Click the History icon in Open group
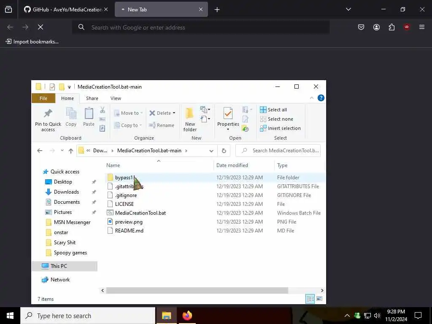This screenshot has width=432, height=324. point(245,128)
